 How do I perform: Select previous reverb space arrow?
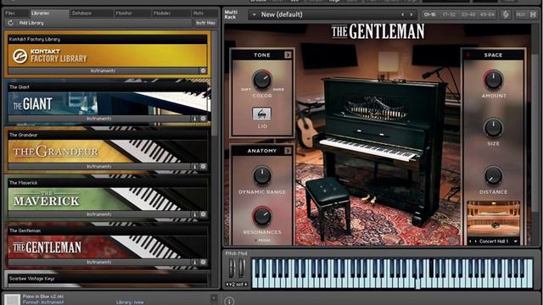(470, 241)
